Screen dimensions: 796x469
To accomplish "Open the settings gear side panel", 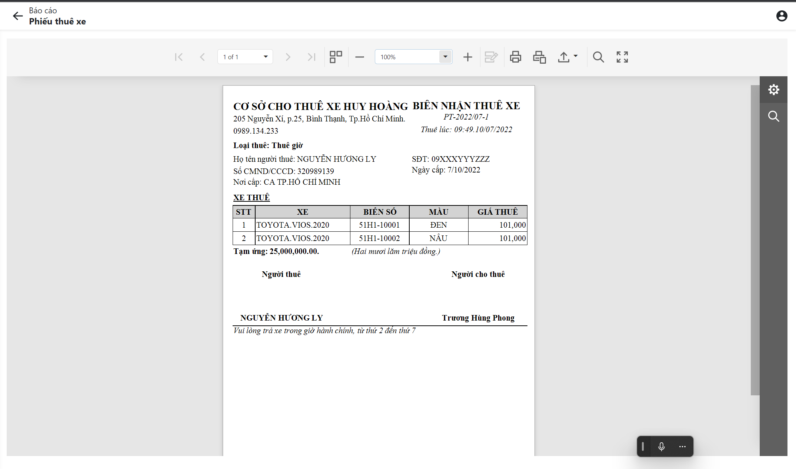I will pyautogui.click(x=773, y=90).
